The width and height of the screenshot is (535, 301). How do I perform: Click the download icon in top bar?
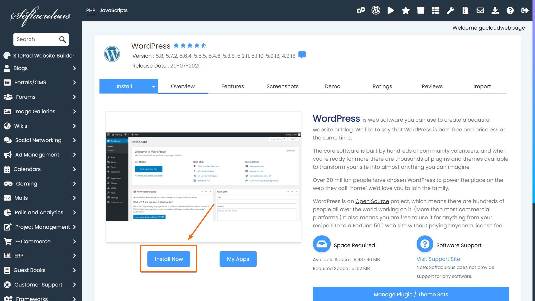495,10
